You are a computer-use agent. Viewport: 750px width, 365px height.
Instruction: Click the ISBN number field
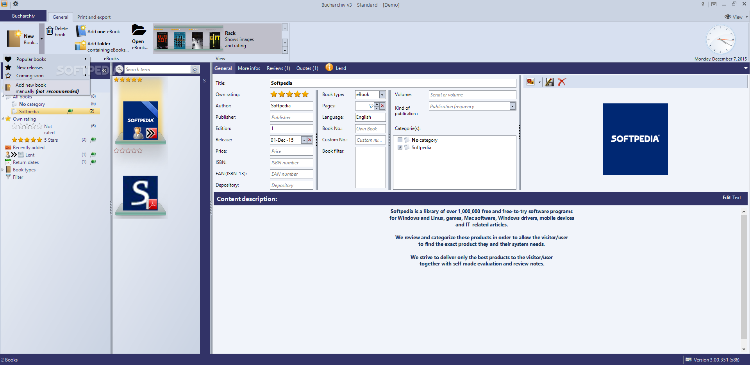pos(291,162)
